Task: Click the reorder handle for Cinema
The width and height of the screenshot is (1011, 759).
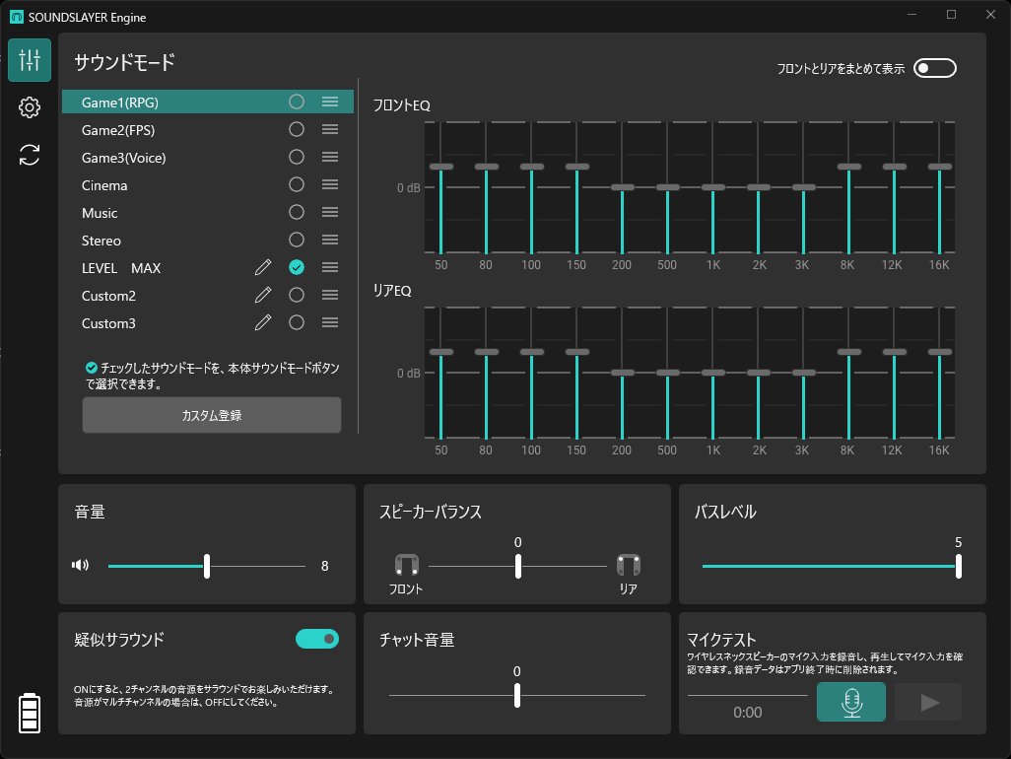Action: click(330, 185)
